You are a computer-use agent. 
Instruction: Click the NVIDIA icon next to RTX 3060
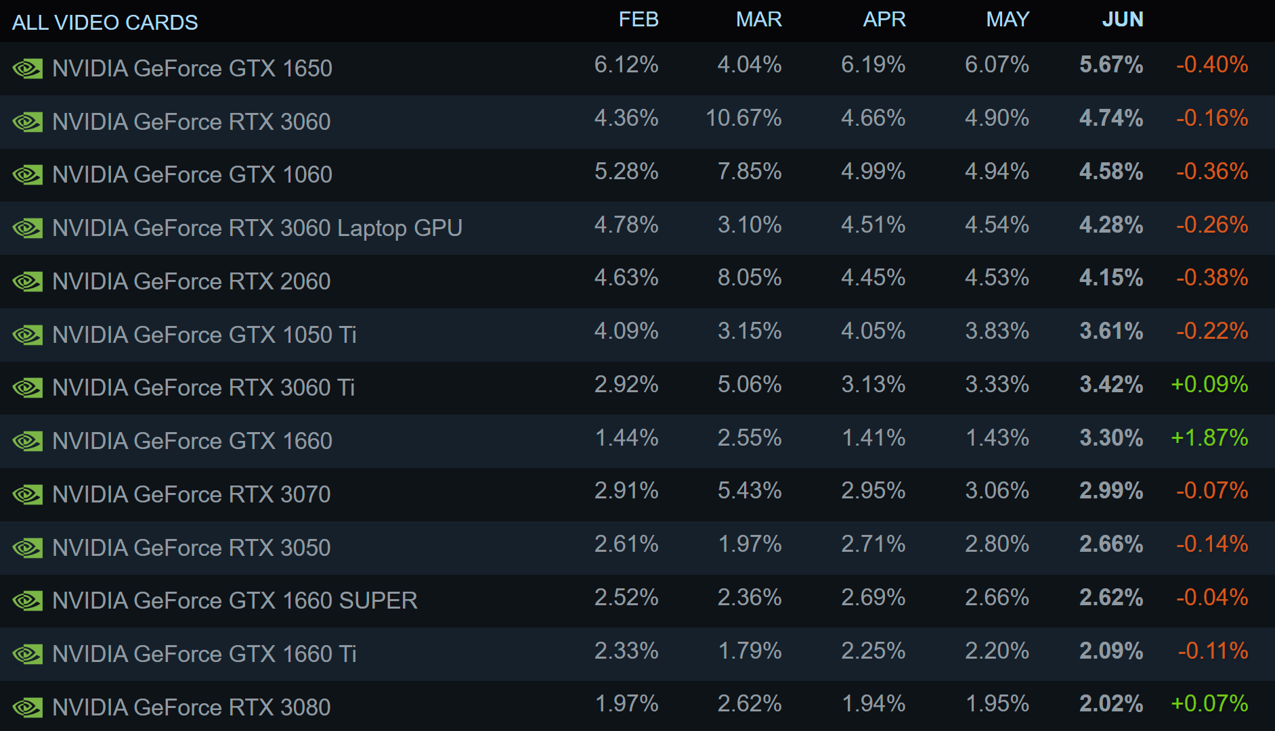point(28,122)
